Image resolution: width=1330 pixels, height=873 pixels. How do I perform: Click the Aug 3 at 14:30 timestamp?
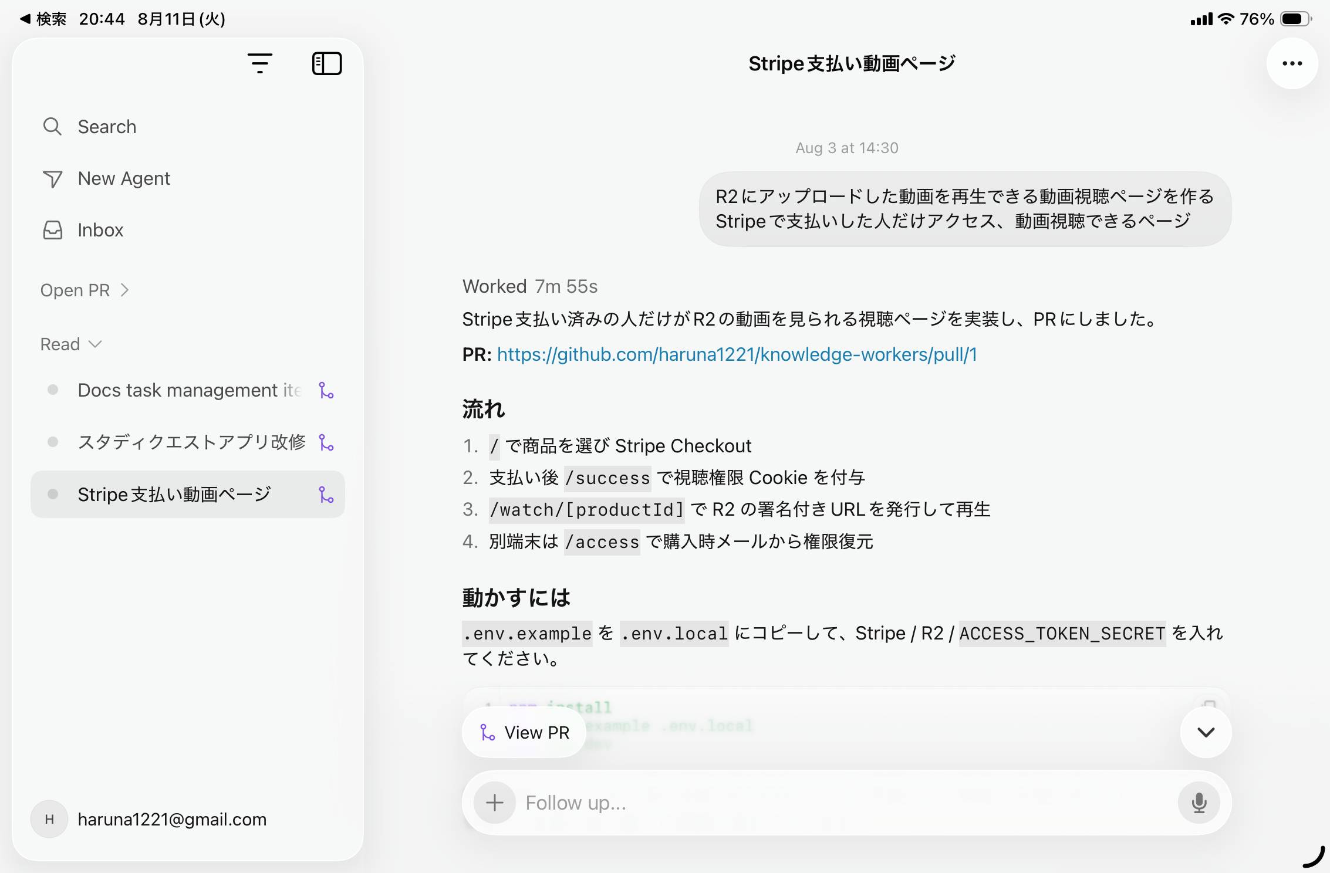(x=846, y=148)
